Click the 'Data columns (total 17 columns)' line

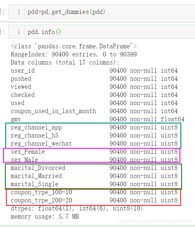(65, 63)
